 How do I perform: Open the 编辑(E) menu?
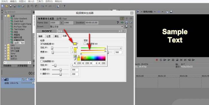pos(13,1)
